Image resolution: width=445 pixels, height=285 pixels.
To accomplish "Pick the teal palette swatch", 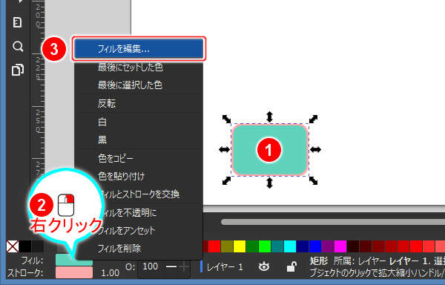I will 277,246.
